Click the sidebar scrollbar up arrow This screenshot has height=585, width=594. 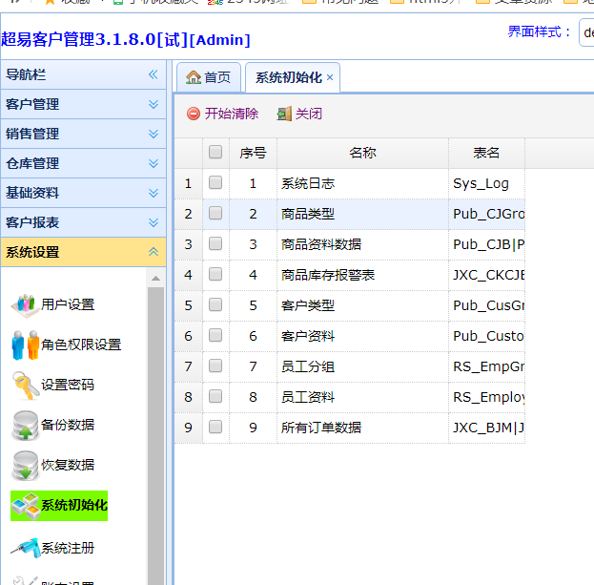[x=155, y=279]
